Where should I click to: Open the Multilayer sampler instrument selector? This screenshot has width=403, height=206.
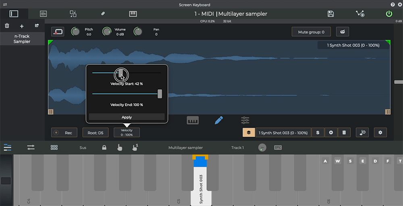coord(185,148)
